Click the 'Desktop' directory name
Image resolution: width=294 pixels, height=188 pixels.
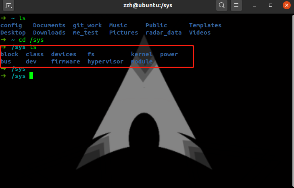point(13,33)
